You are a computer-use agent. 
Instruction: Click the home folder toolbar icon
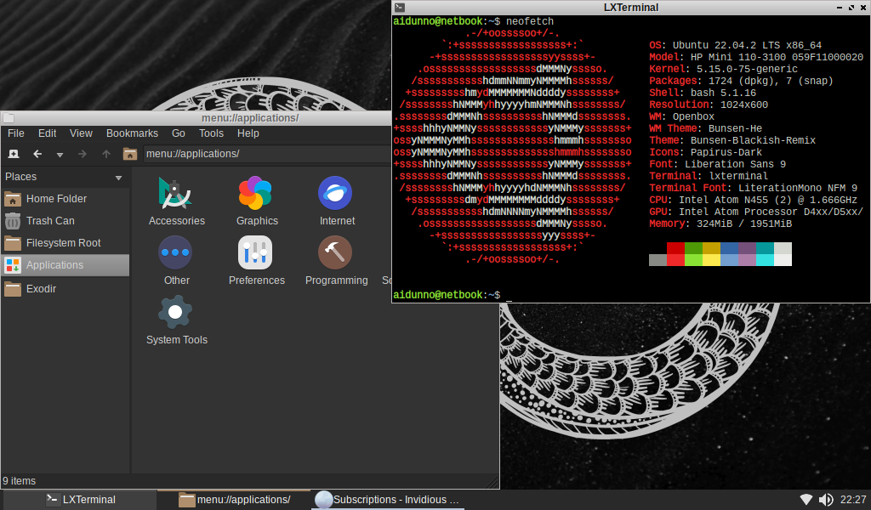tap(130, 154)
